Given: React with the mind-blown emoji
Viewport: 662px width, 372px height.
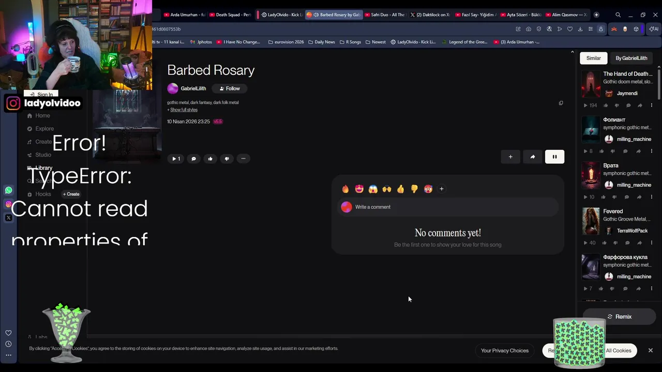Looking at the screenshot, I should point(428,189).
